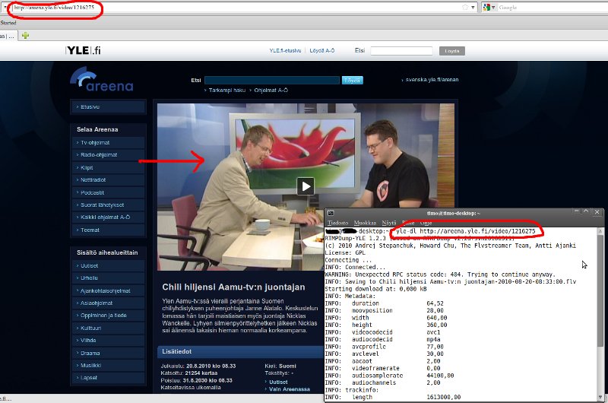Image resolution: width=608 pixels, height=403 pixels.
Task: Select the Lapset category
Action: 108,378
